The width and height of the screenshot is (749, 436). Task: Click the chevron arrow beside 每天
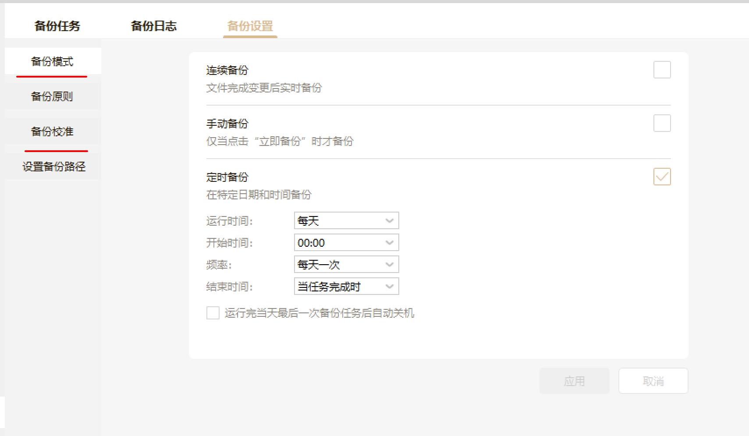(389, 220)
